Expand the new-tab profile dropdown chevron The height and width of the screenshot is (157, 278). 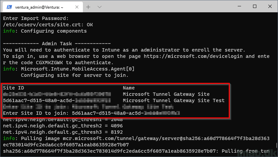tap(100, 7)
